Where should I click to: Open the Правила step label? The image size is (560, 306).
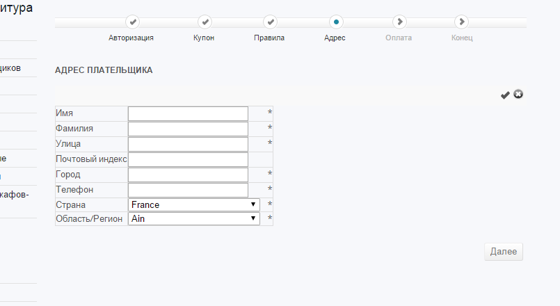(x=269, y=38)
